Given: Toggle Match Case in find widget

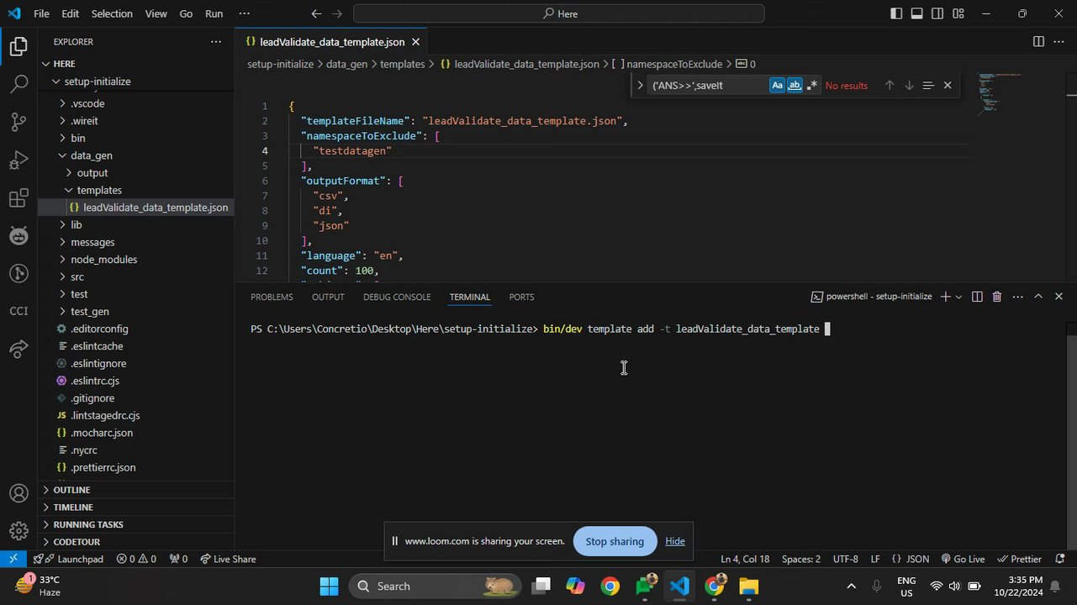Looking at the screenshot, I should pos(777,86).
